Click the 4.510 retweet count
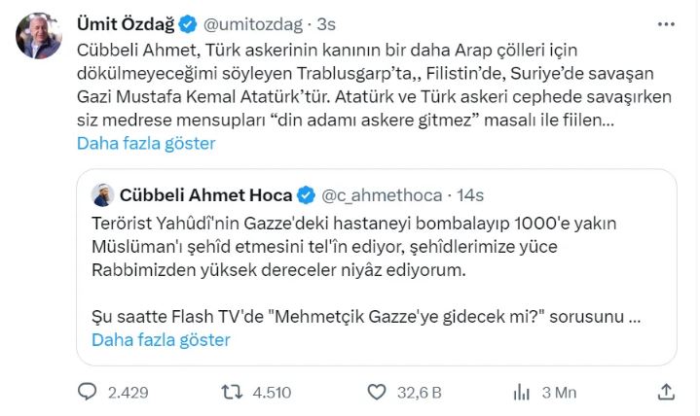 coord(273,393)
